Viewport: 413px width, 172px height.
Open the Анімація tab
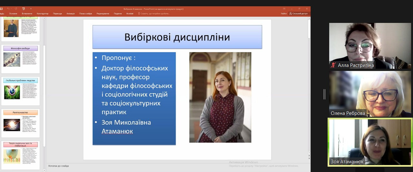pos(70,14)
